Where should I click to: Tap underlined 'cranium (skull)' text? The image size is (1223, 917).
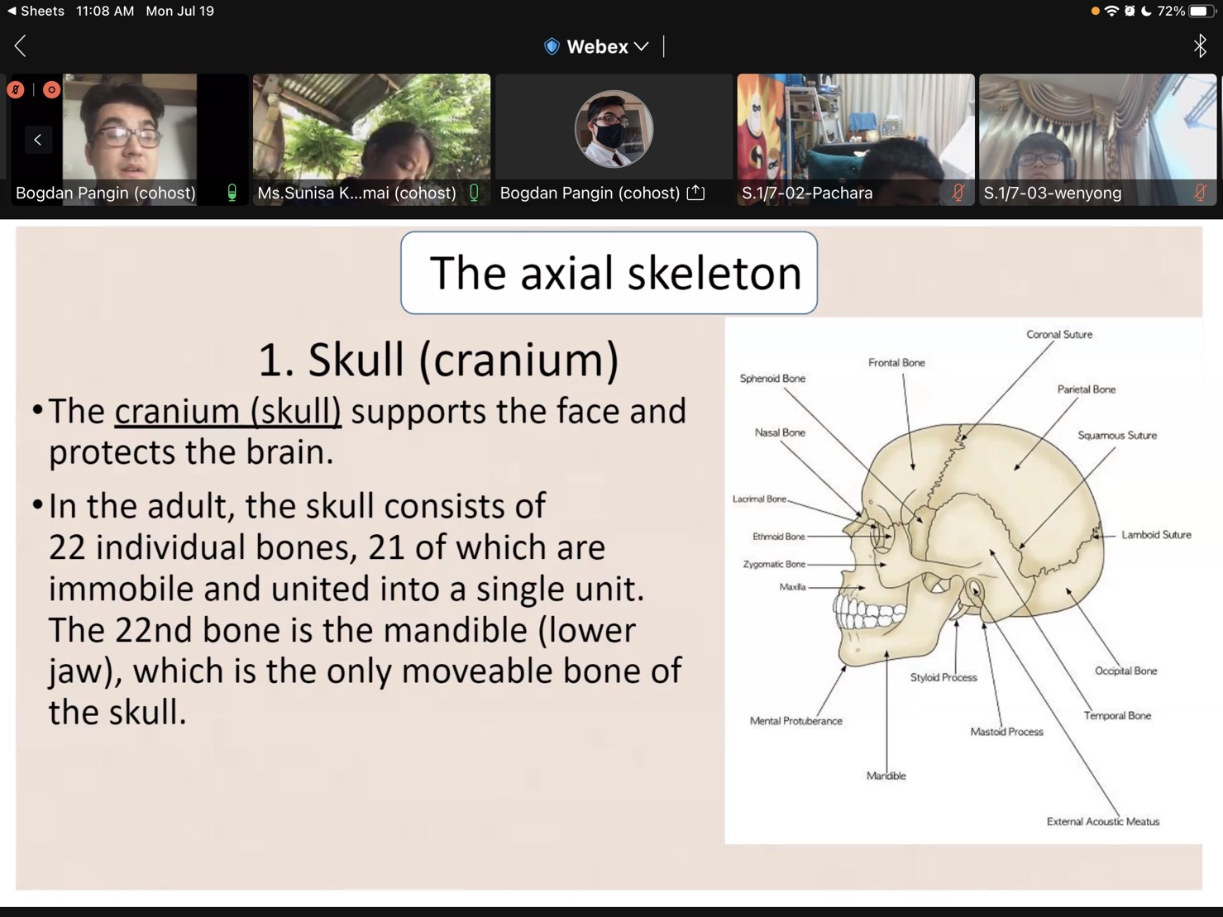[227, 411]
